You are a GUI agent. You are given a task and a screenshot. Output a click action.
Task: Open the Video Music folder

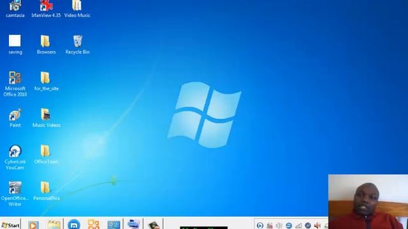click(77, 9)
